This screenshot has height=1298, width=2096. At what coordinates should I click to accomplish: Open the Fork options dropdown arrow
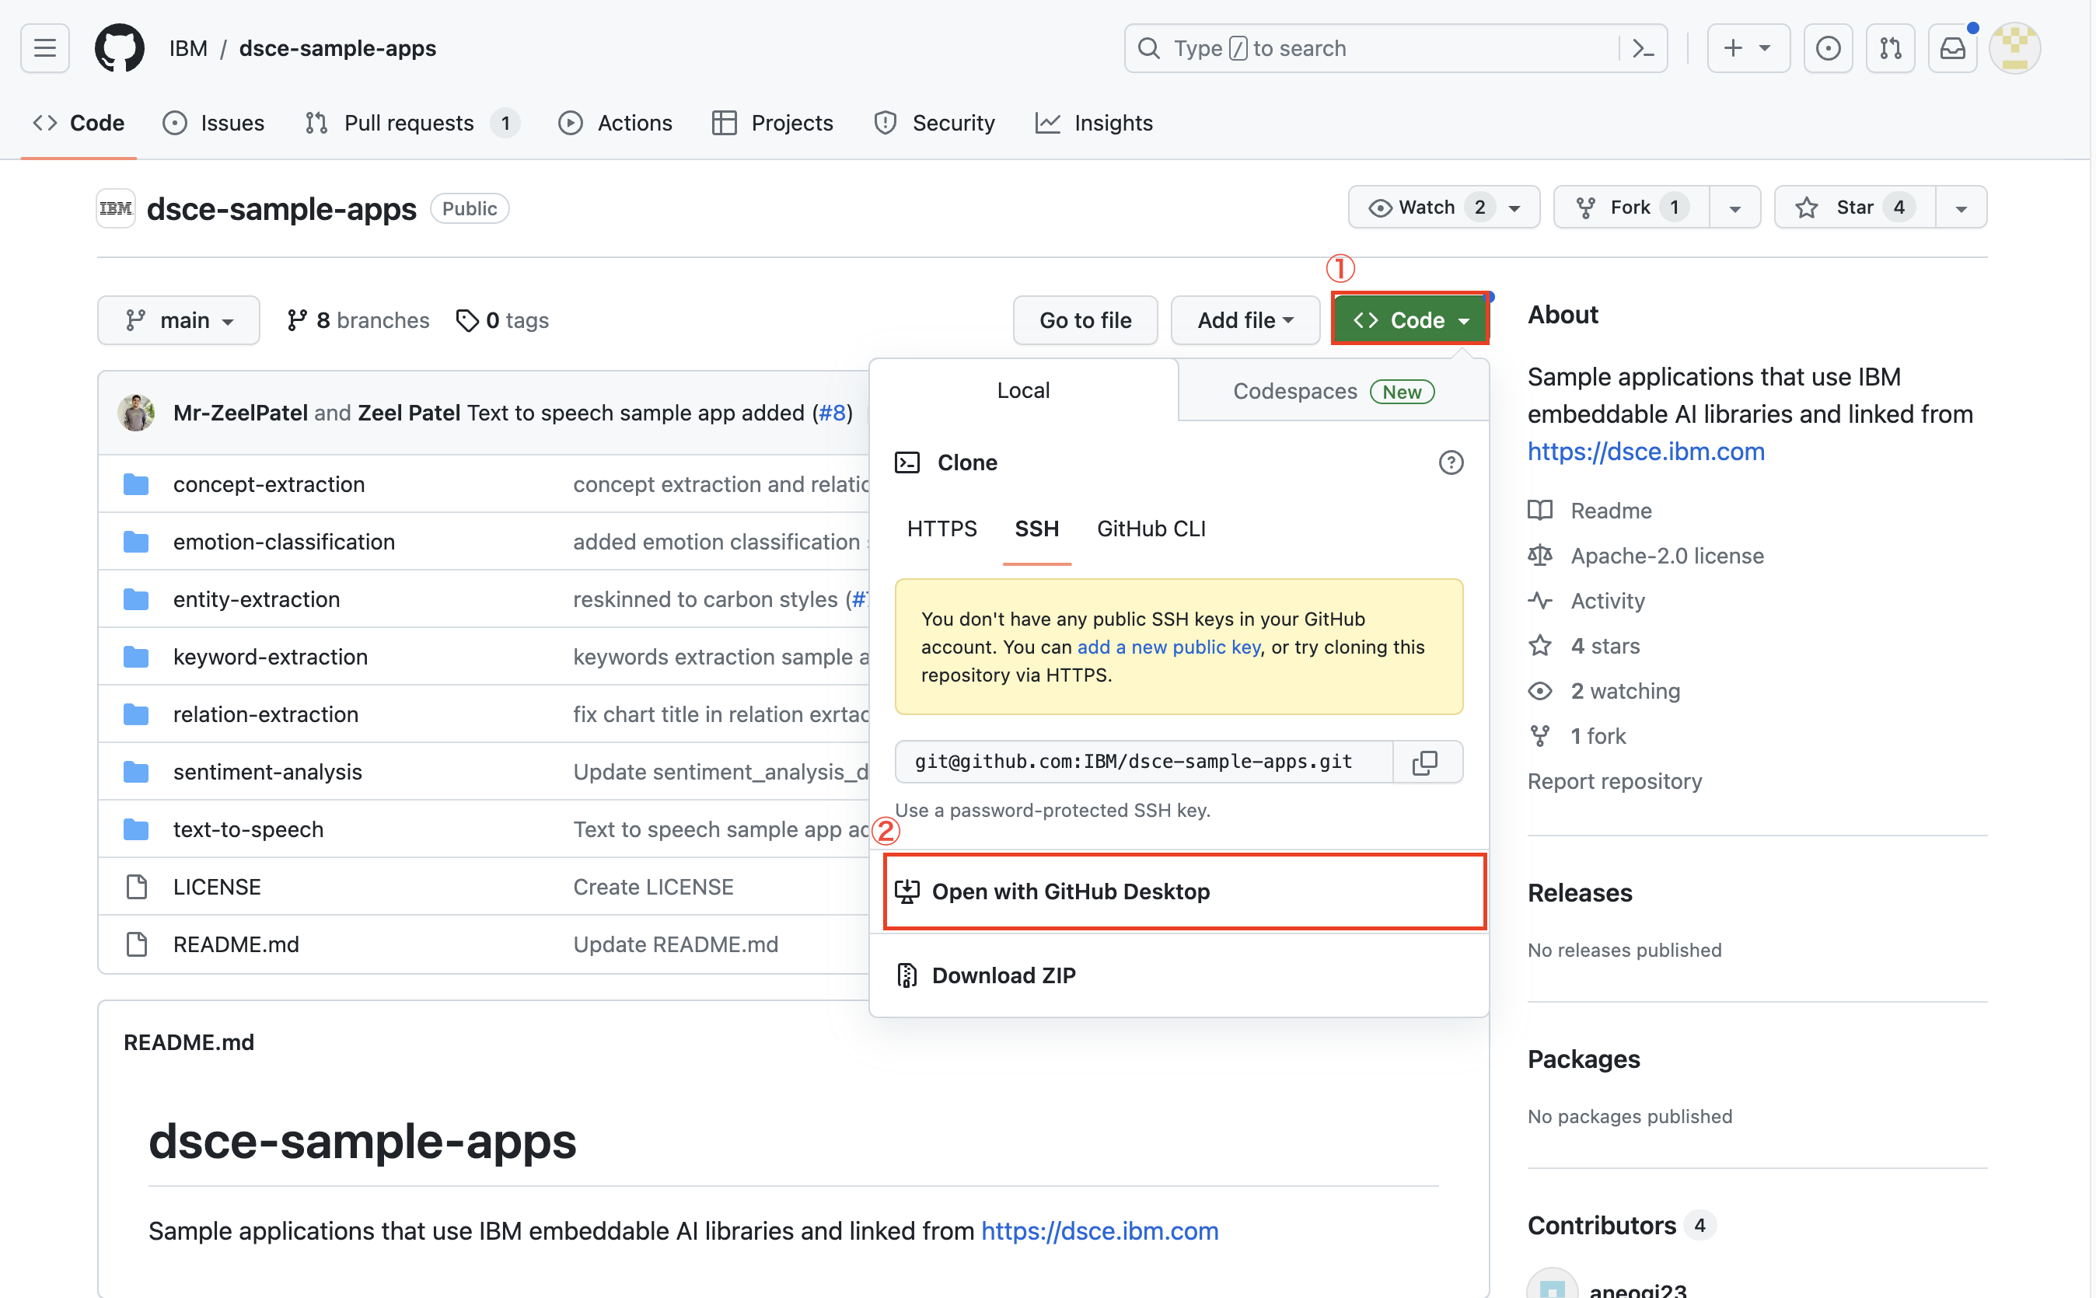[1734, 208]
